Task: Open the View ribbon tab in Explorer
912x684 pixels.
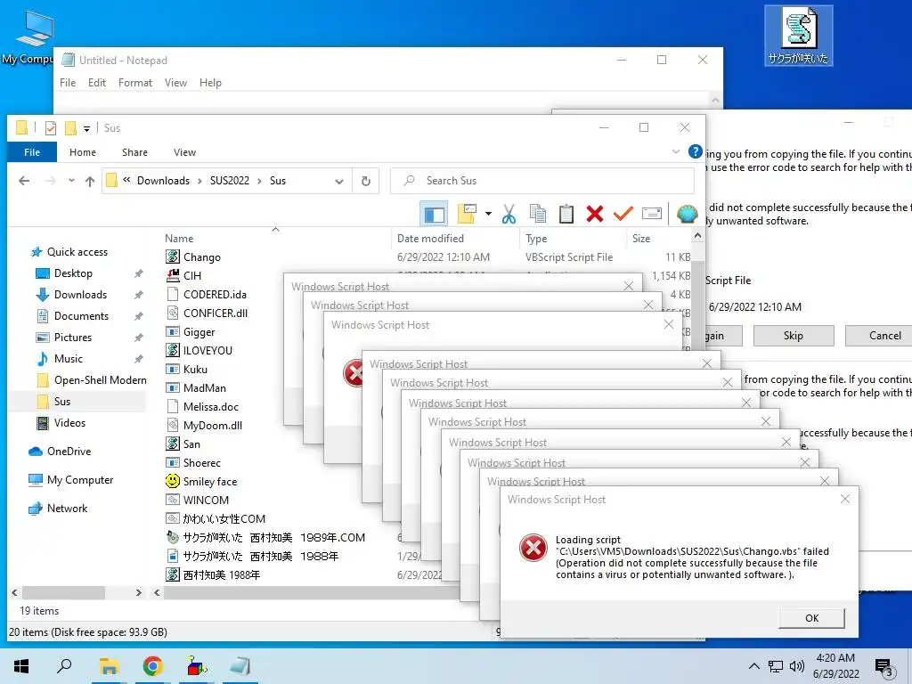Action: pos(184,152)
